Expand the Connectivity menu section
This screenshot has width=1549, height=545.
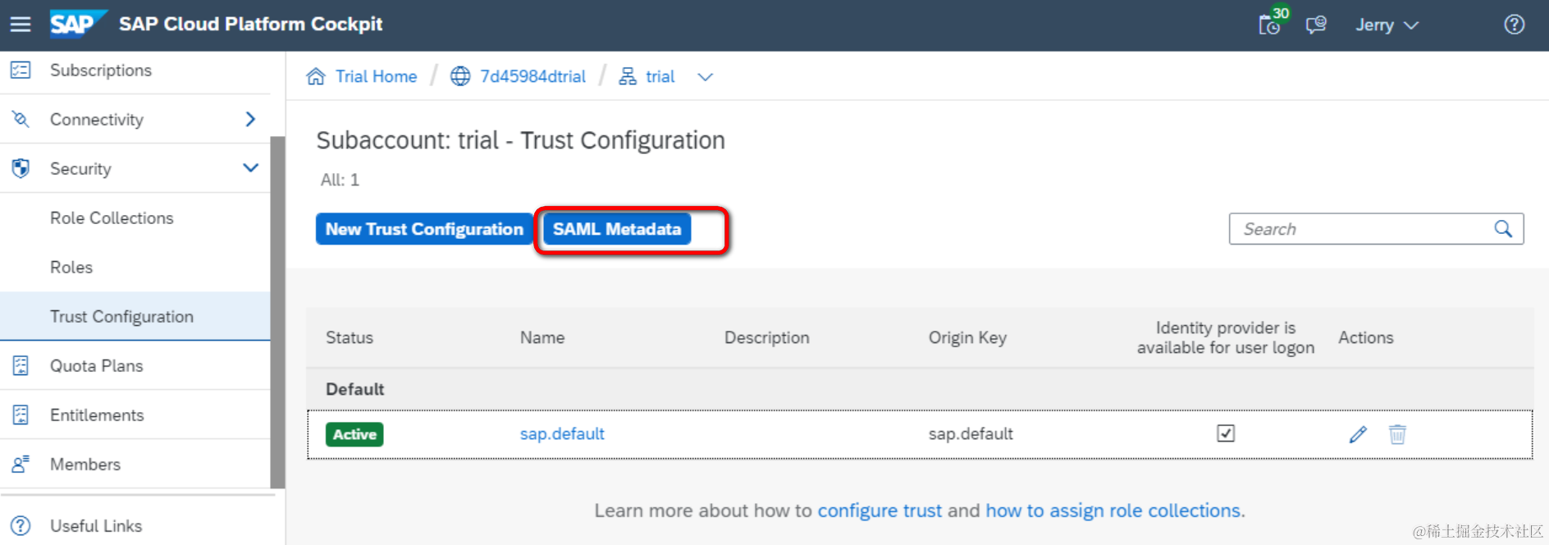250,119
